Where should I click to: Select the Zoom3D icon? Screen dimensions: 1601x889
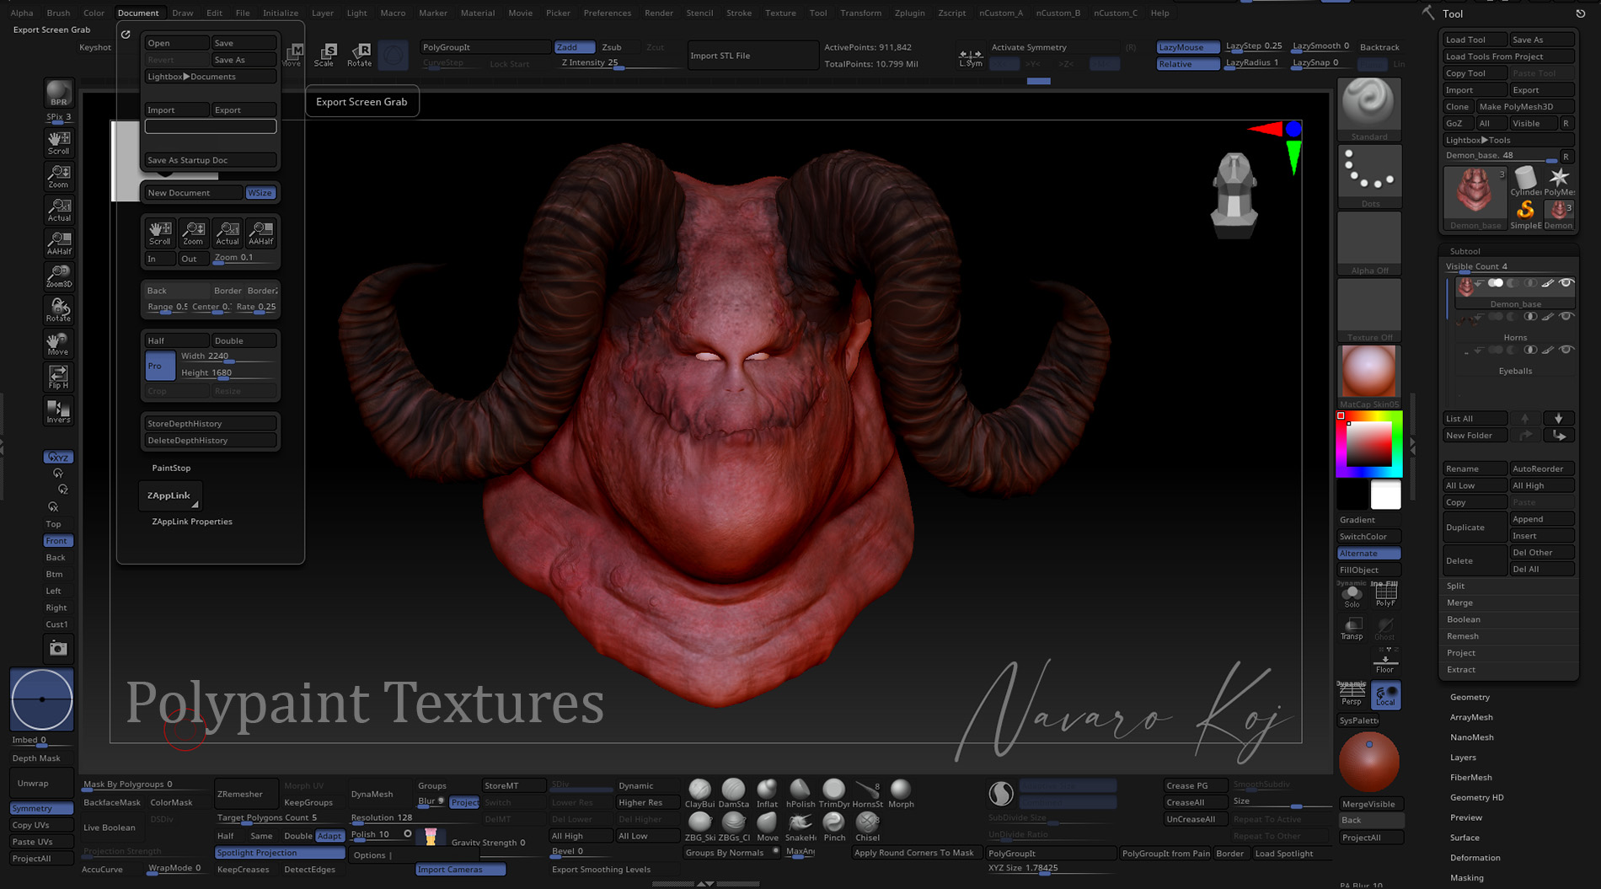(58, 276)
